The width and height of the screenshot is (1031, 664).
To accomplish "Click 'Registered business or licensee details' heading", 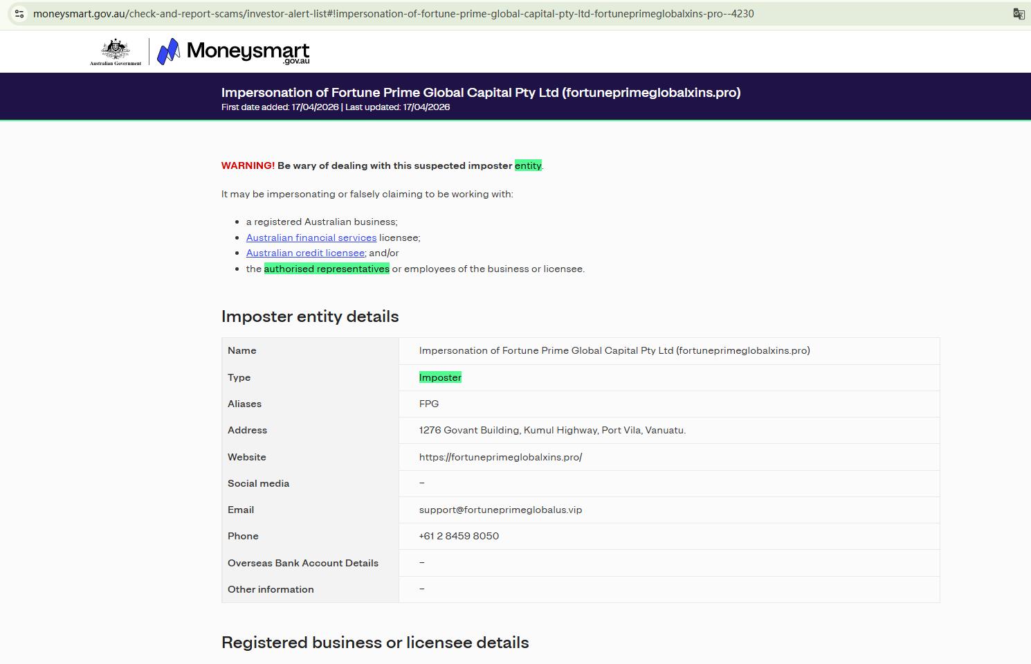I will point(375,643).
